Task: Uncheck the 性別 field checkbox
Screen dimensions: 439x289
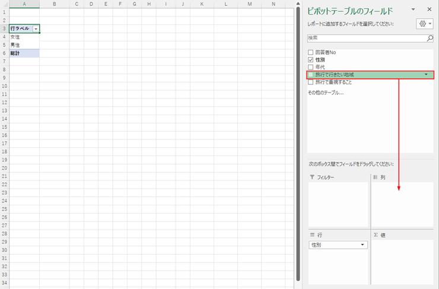Action: tap(311, 60)
